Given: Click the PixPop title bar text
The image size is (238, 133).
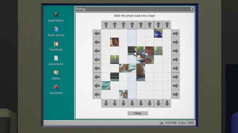Looking at the screenshot, I should [x=80, y=9].
